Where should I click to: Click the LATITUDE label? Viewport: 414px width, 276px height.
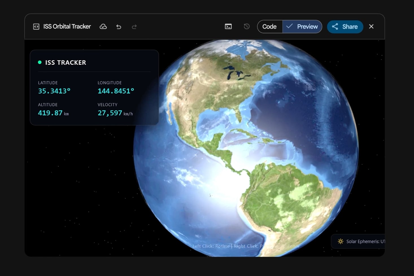point(48,83)
